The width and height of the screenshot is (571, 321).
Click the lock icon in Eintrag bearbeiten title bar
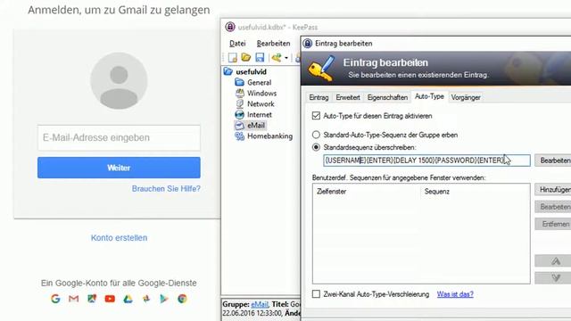click(308, 44)
